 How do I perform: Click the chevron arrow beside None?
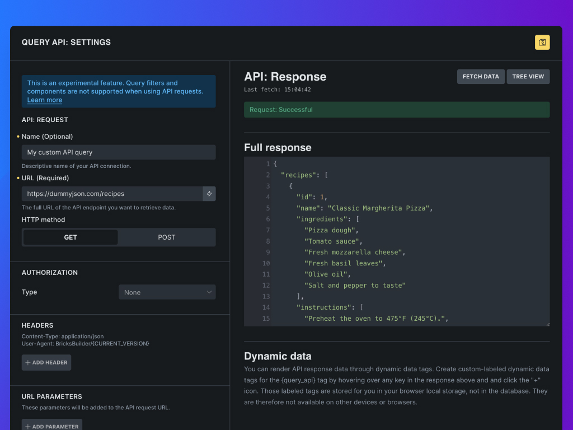[209, 292]
